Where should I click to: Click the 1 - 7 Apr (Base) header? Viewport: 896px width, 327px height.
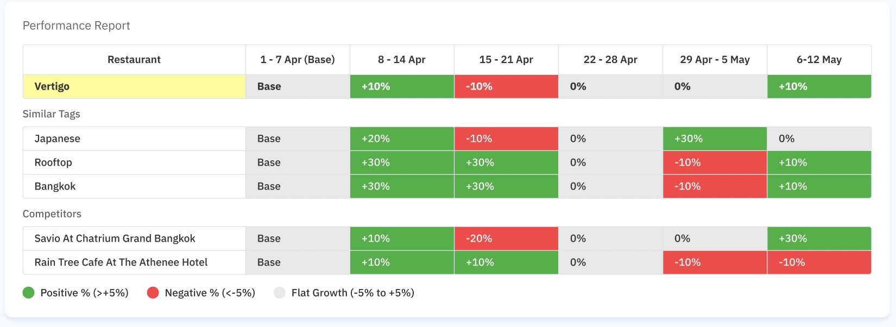297,60
